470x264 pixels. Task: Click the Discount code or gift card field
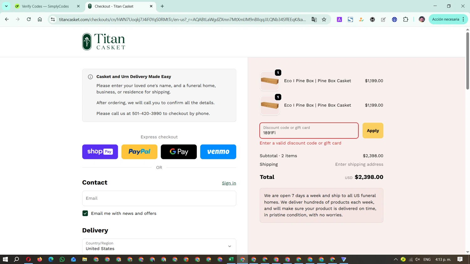click(309, 130)
